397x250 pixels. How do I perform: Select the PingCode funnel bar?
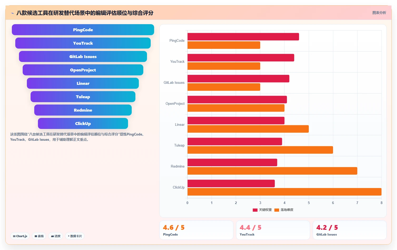[x=83, y=30]
